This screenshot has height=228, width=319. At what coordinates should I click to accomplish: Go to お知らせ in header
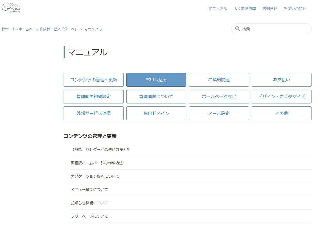270,9
